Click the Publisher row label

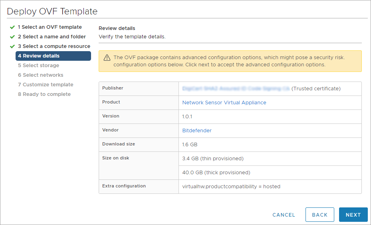click(x=113, y=88)
